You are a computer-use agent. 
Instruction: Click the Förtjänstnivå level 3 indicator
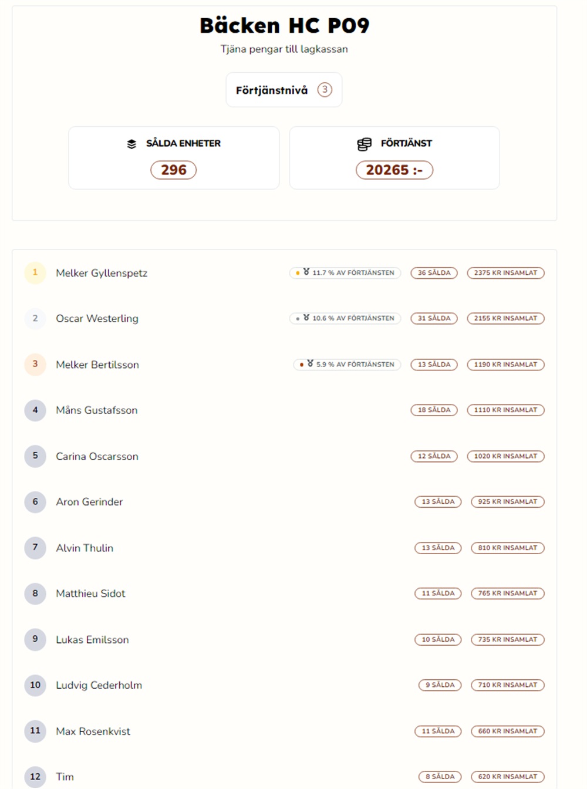325,90
